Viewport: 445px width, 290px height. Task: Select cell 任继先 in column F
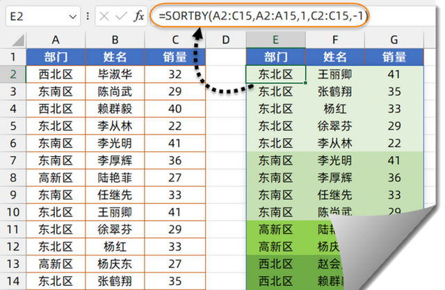(x=335, y=195)
